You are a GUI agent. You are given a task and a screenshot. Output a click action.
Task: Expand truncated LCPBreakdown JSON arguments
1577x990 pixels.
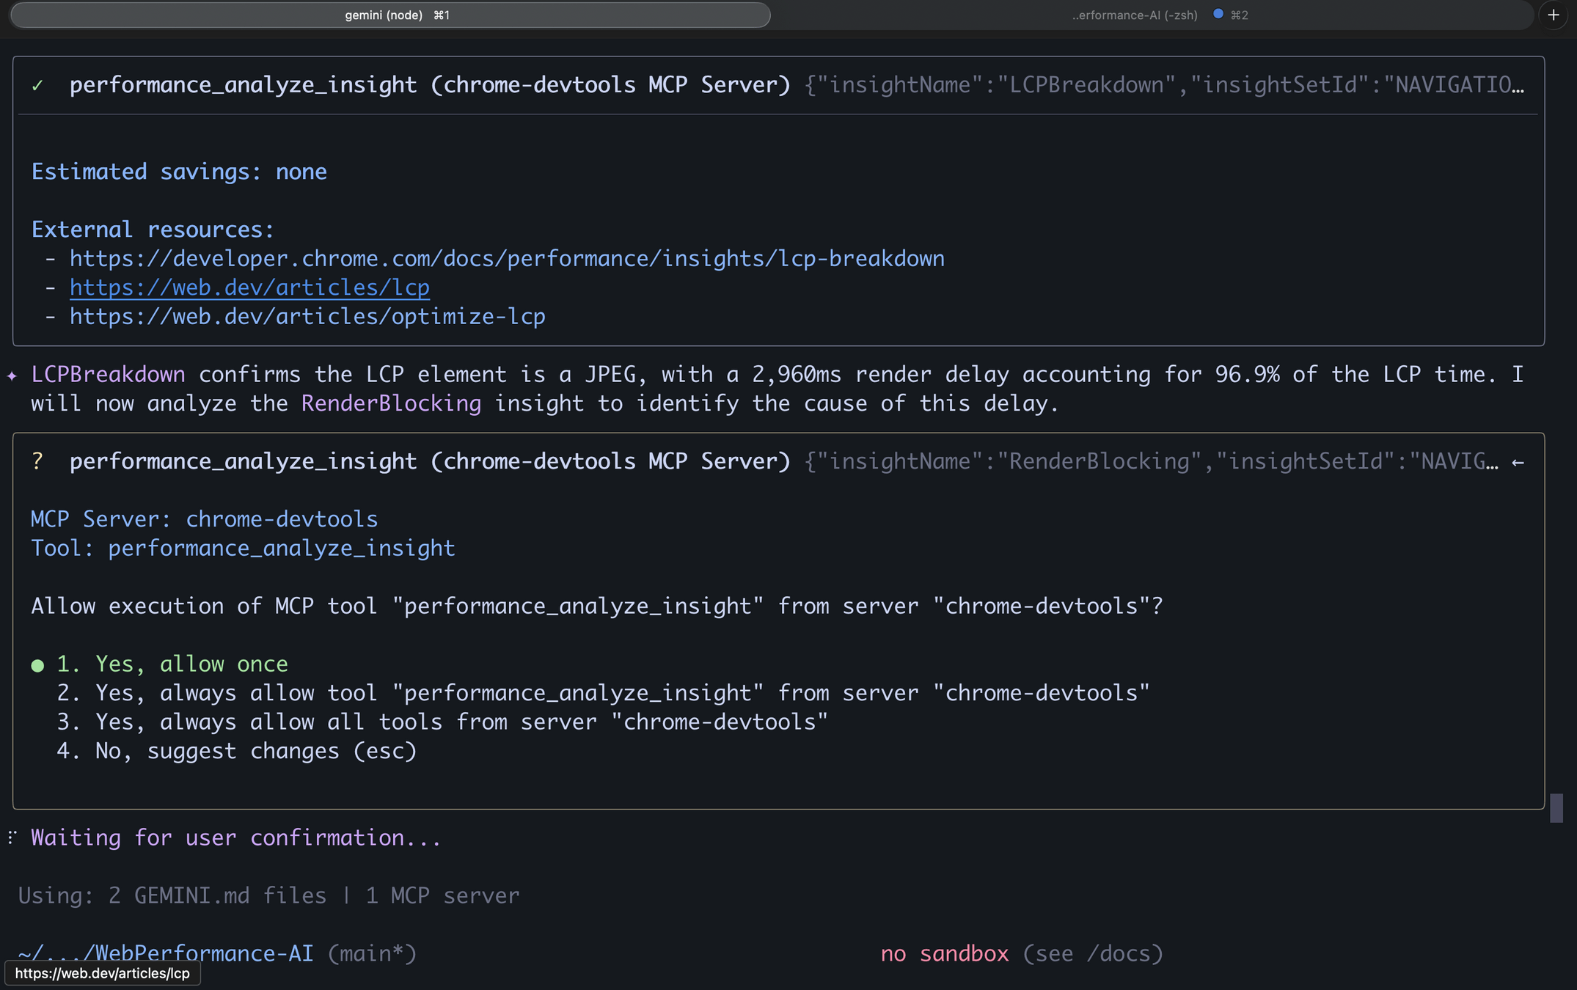[x=1163, y=85]
